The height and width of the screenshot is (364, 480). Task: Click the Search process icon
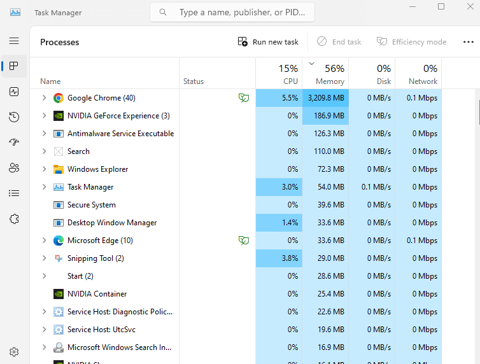click(x=59, y=151)
